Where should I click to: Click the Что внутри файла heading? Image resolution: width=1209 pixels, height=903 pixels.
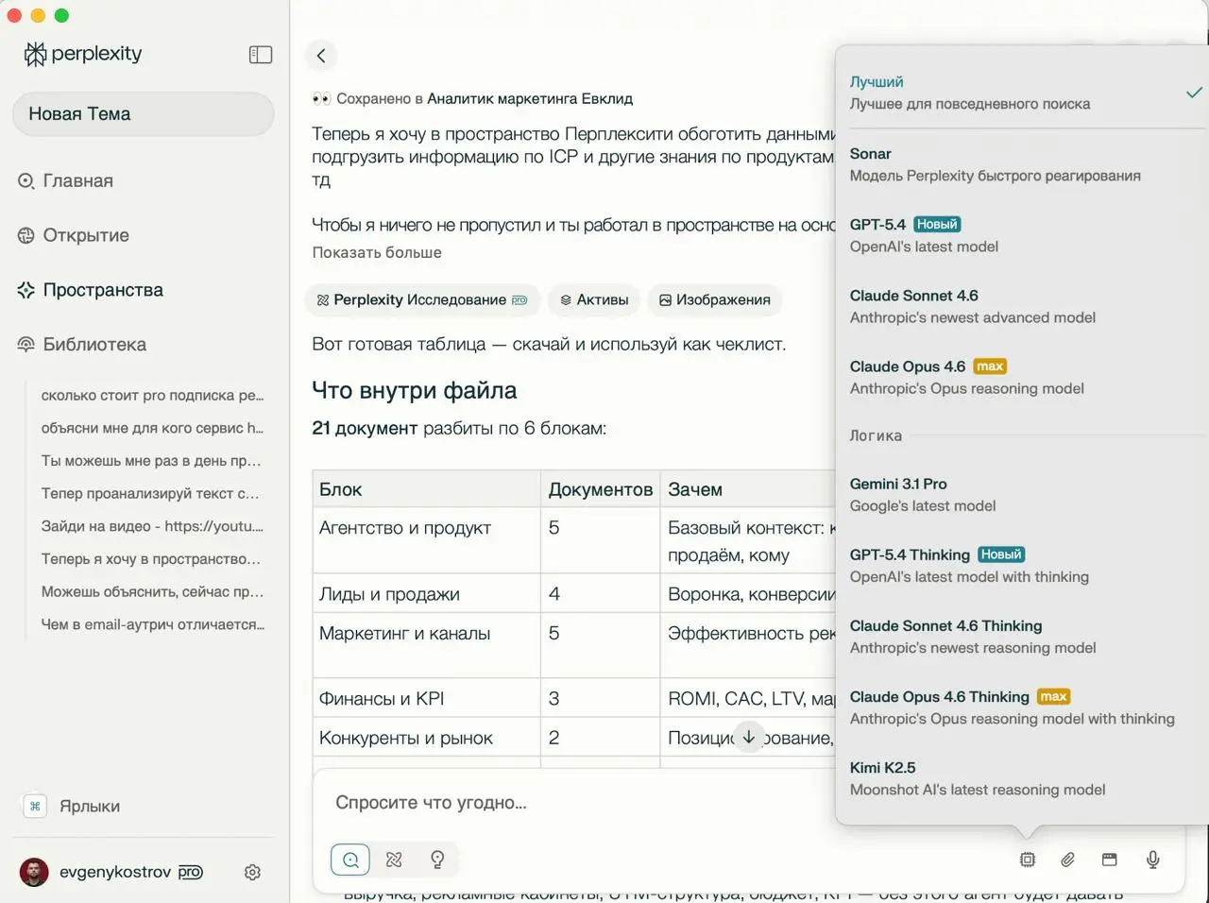click(415, 390)
